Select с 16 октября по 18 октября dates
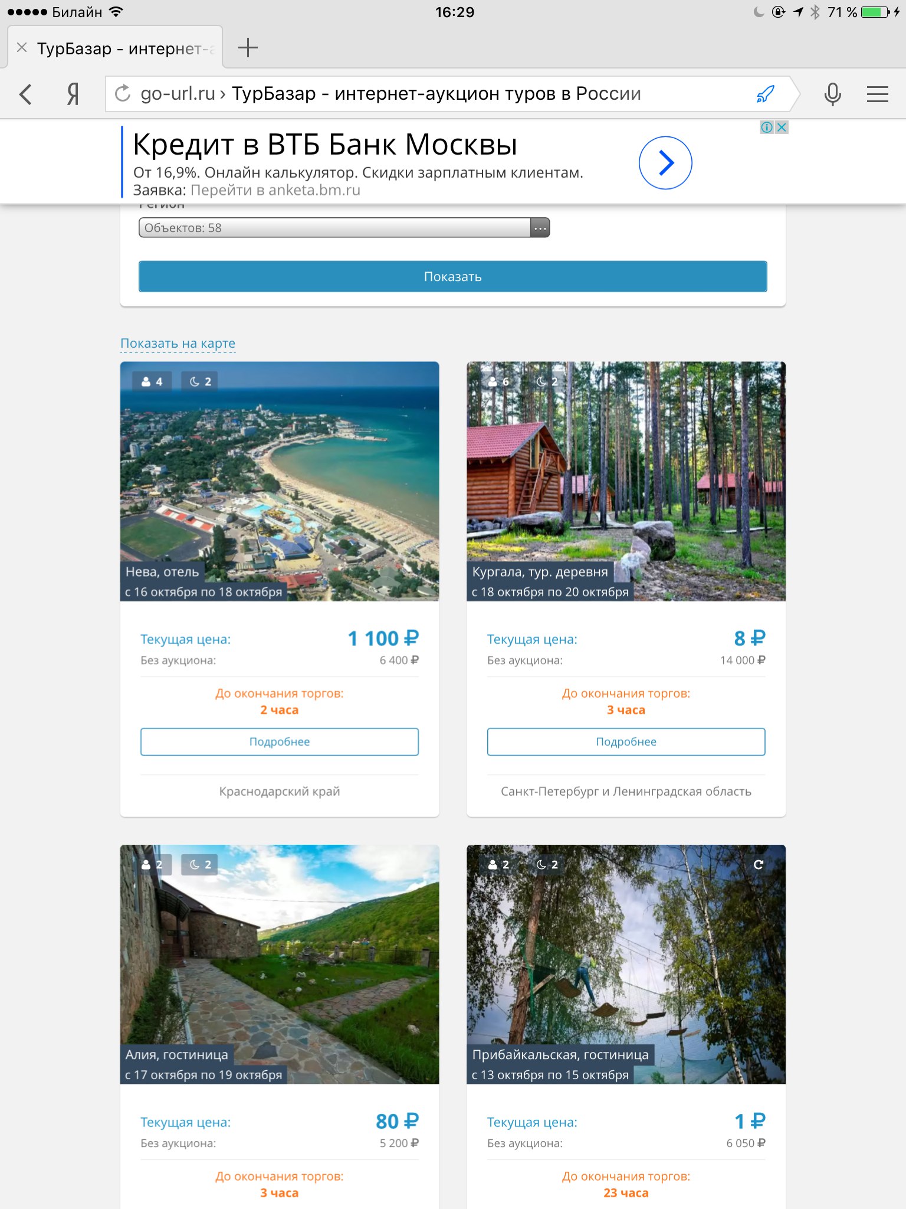 pos(203,592)
